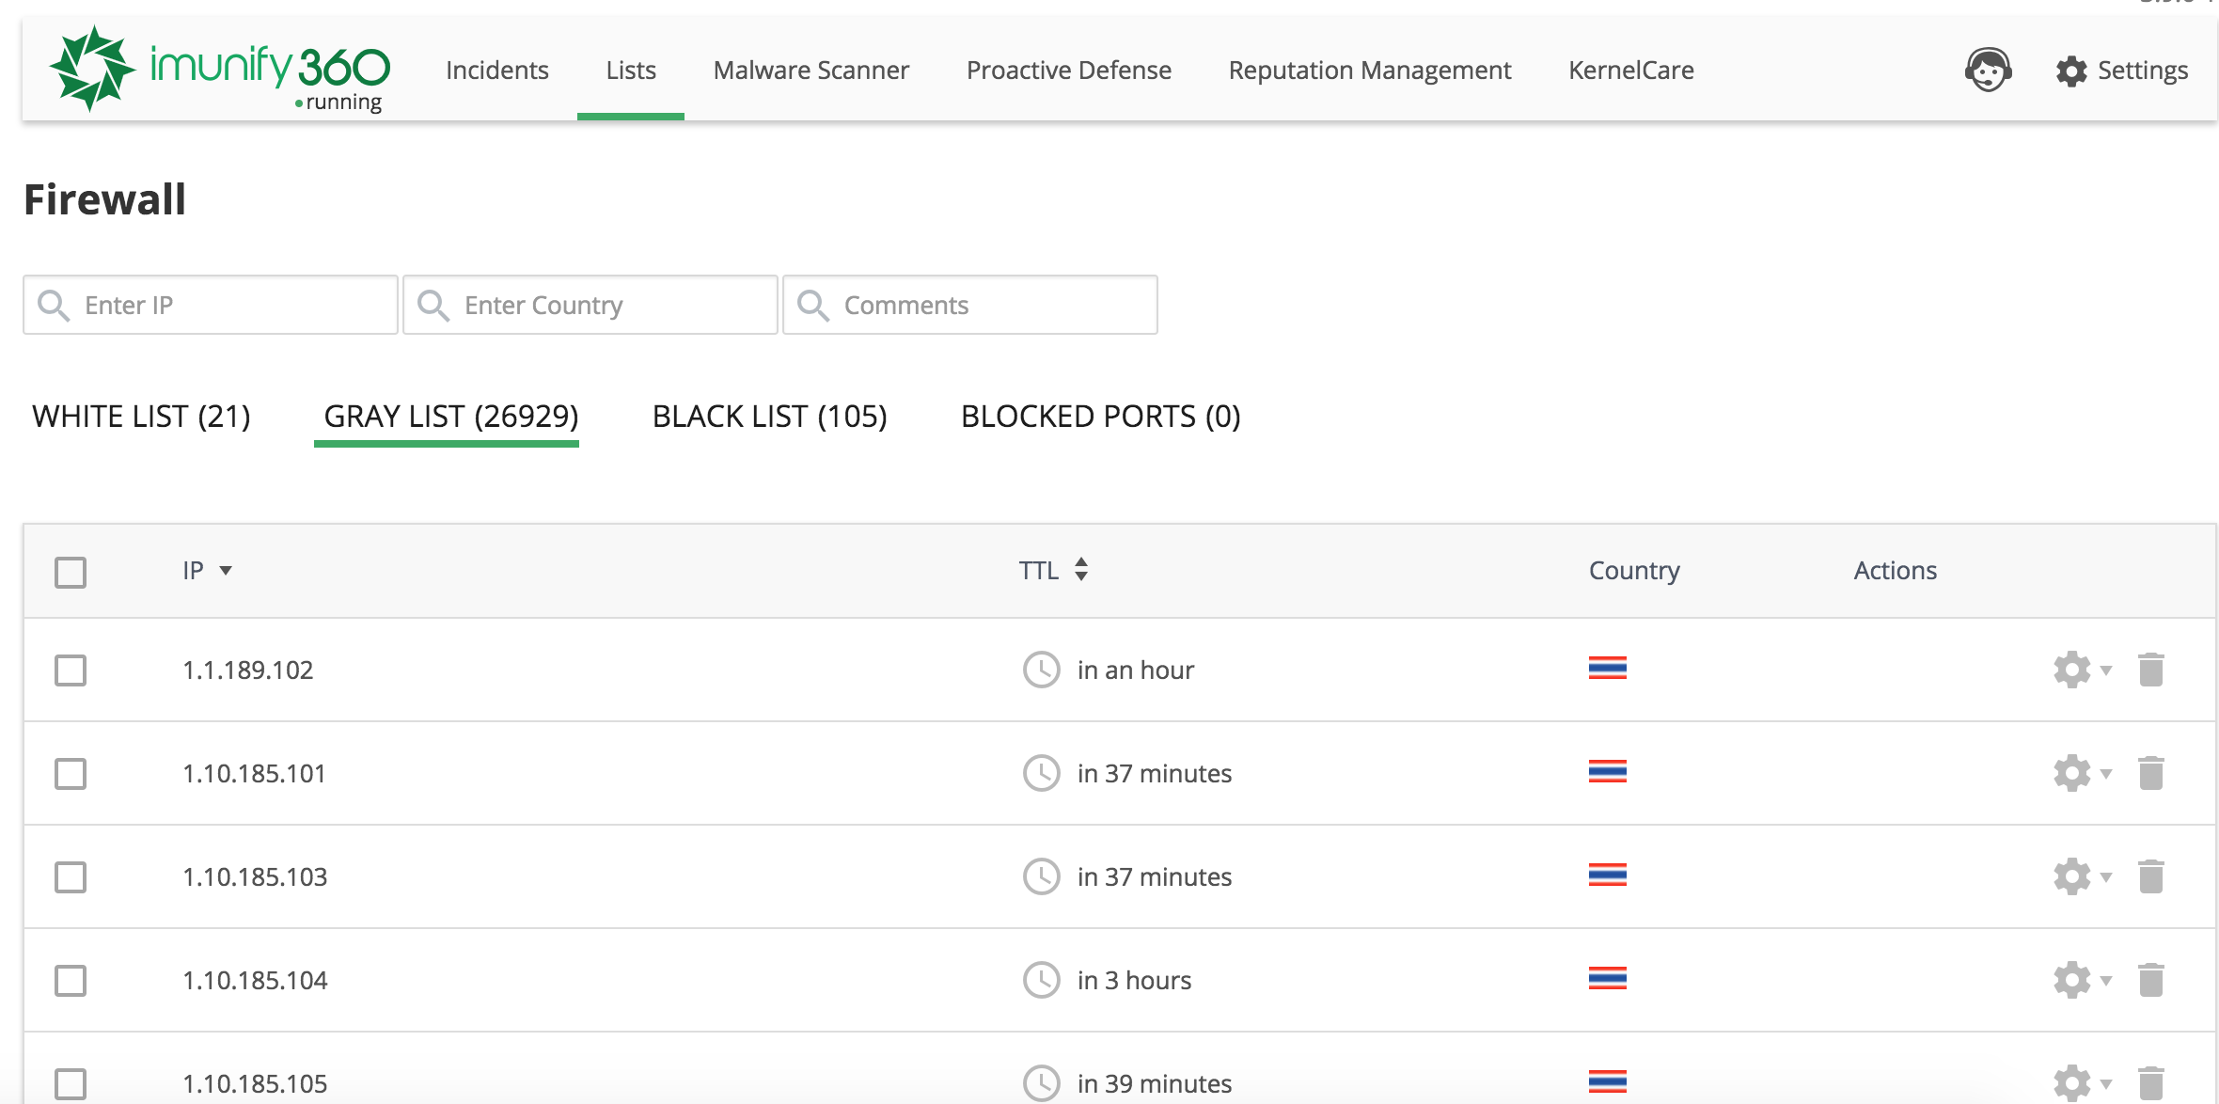The image size is (2219, 1104).
Task: Open the Malware Scanner menu
Action: [x=810, y=71]
